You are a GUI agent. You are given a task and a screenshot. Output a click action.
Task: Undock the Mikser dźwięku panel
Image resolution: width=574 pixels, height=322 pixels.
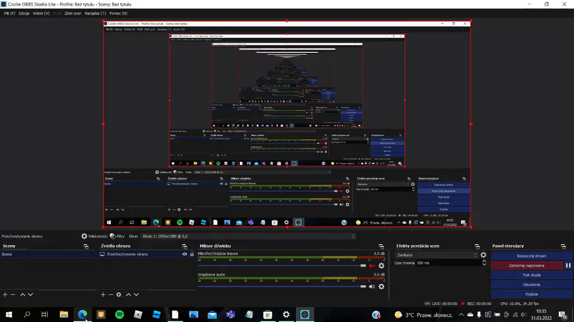tap(381, 246)
